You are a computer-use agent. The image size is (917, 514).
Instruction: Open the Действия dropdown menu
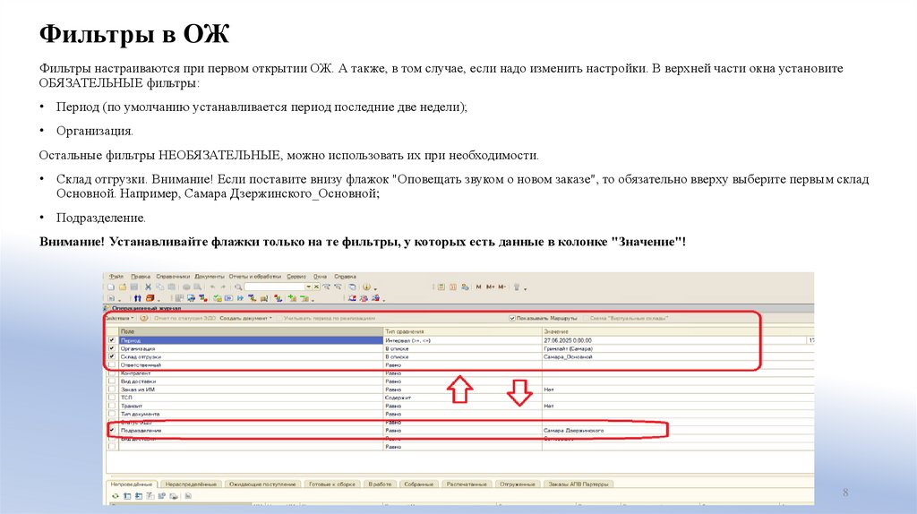pyautogui.click(x=120, y=318)
